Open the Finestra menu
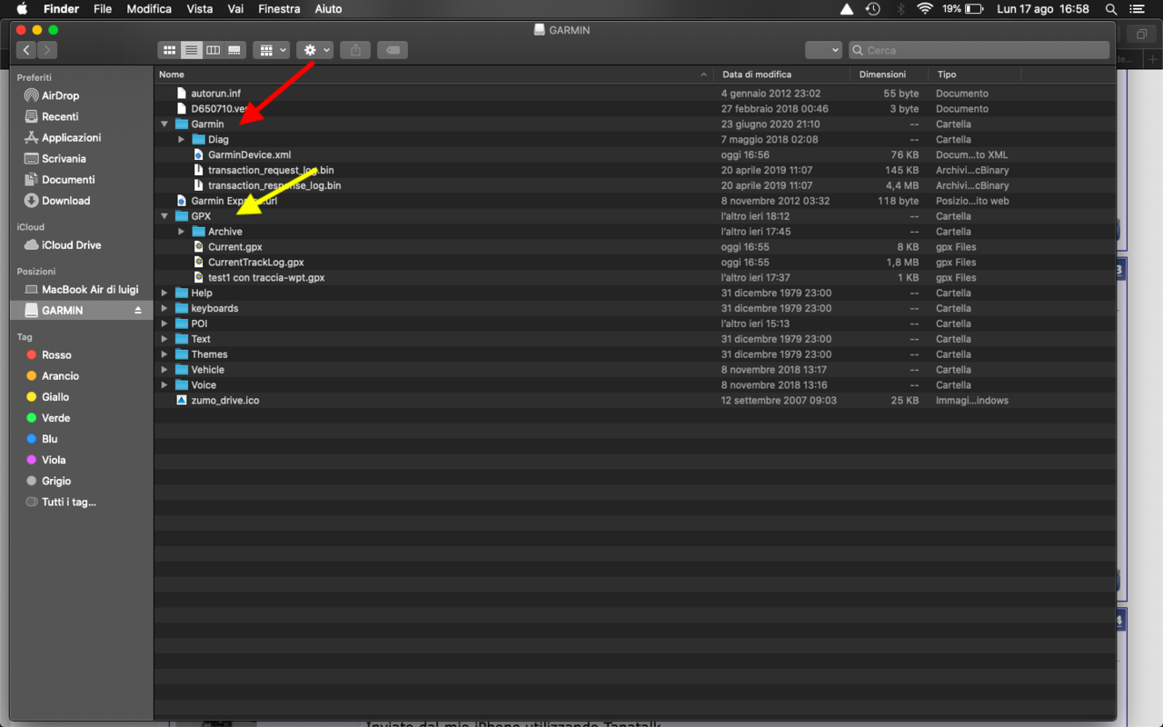Viewport: 1163px width, 727px height. [x=279, y=9]
